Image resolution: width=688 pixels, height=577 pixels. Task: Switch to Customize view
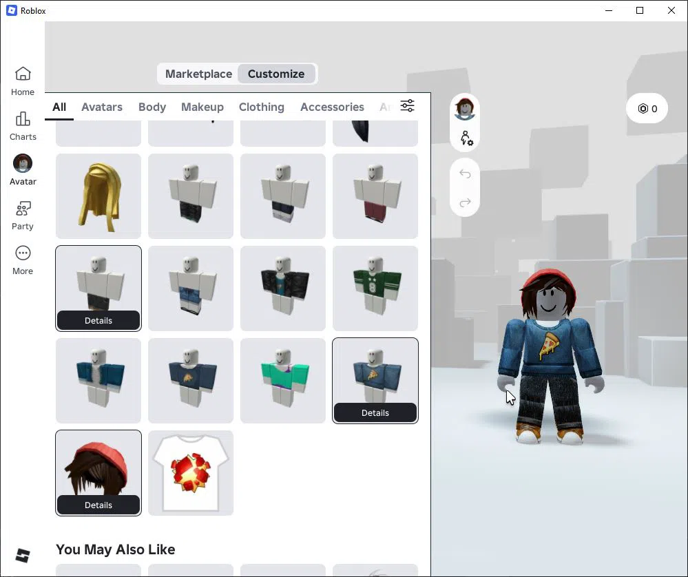pyautogui.click(x=276, y=74)
